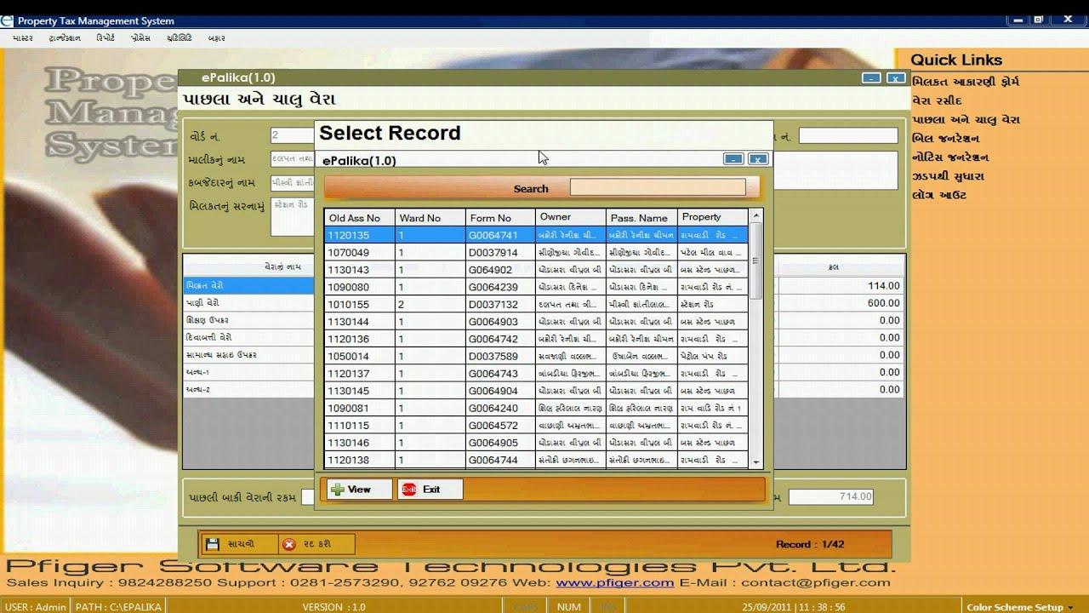This screenshot has height=613, width=1089.
Task: Click the Pass. Name column header
Action: coord(641,217)
